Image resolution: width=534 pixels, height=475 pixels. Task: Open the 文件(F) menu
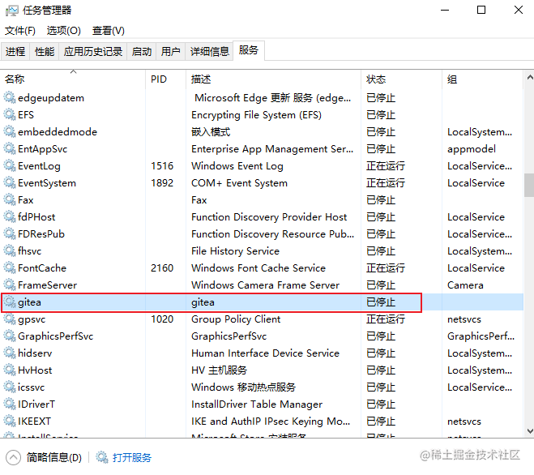20,31
